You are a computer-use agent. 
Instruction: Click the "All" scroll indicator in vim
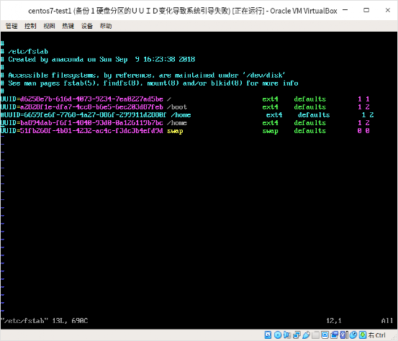386,321
